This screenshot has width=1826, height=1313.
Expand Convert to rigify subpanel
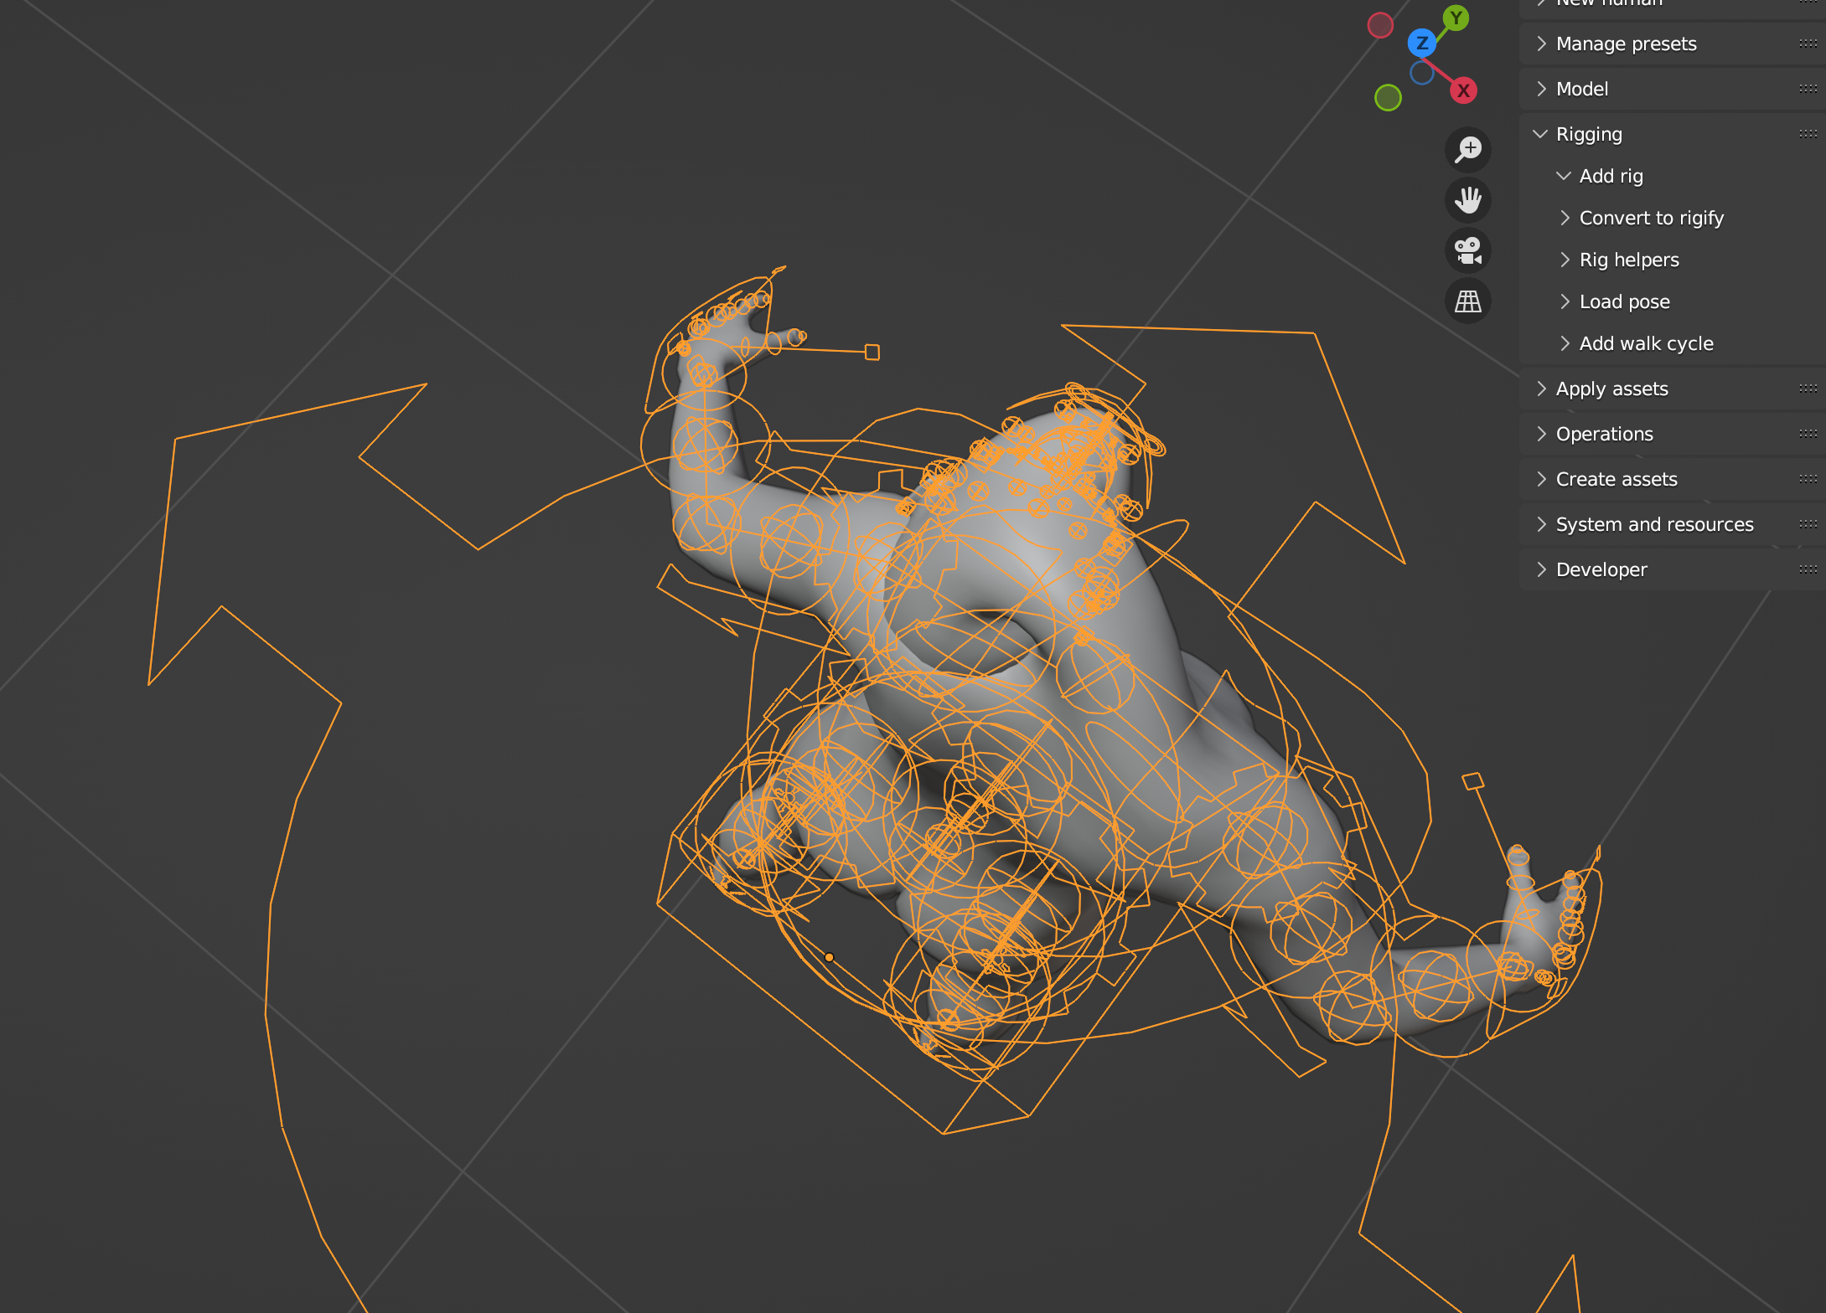[x=1649, y=218]
